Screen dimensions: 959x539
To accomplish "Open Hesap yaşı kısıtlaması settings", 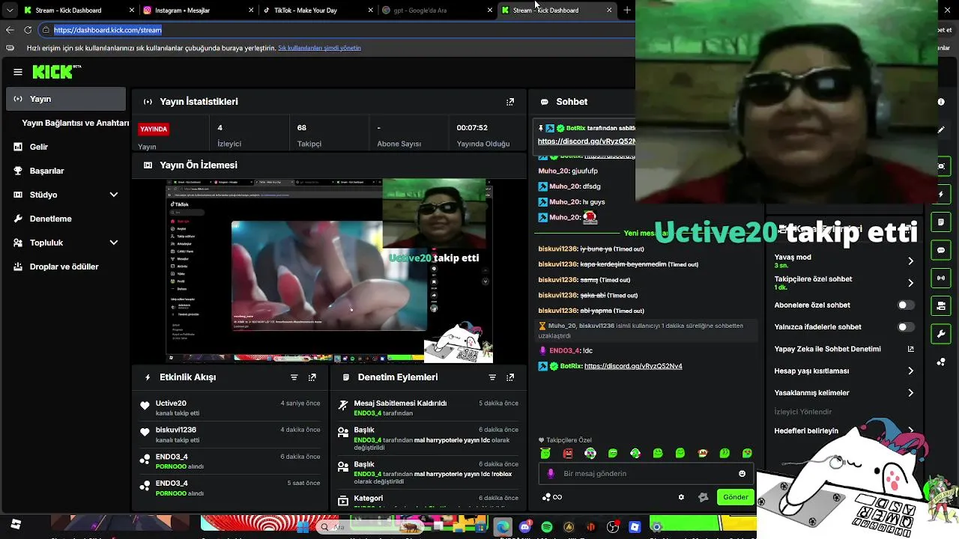I will point(844,371).
